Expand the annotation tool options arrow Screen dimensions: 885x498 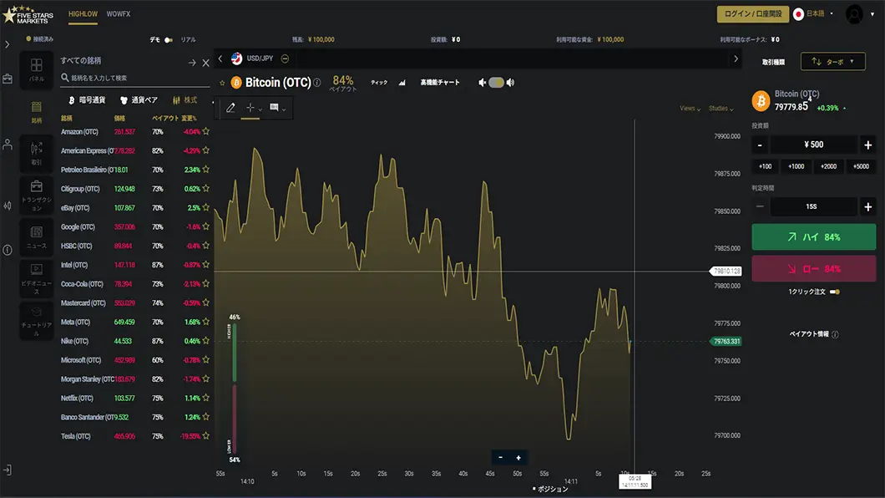point(283,109)
